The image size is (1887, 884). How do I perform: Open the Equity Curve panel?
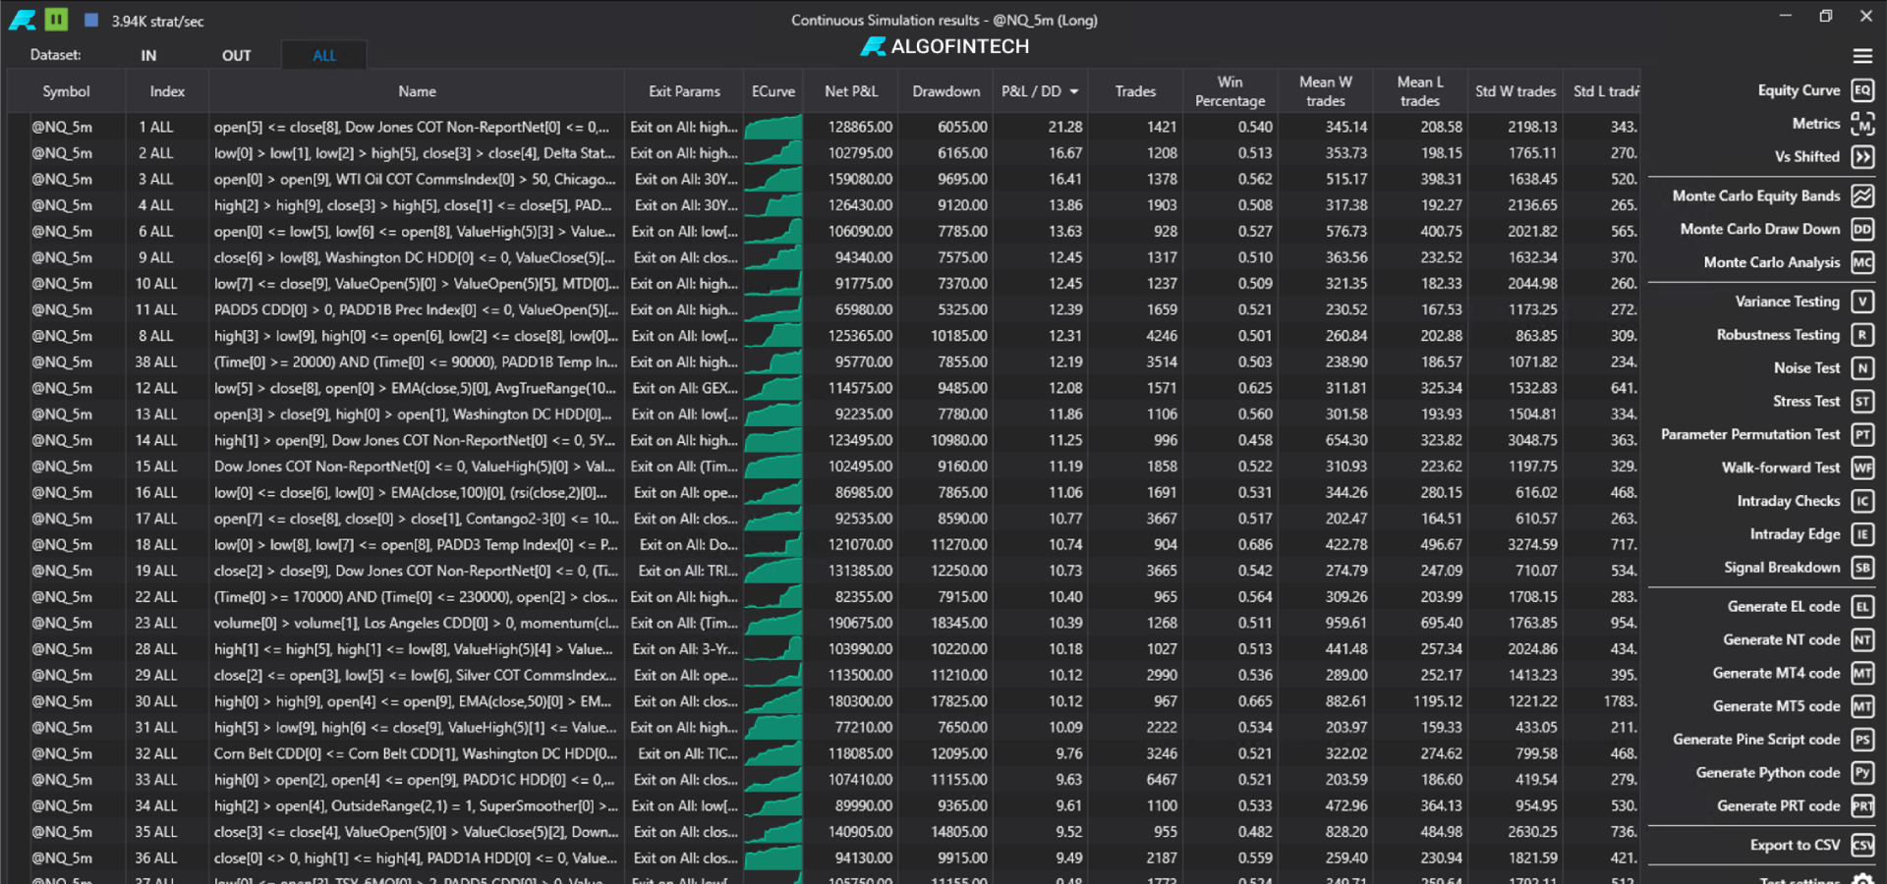coord(1800,89)
